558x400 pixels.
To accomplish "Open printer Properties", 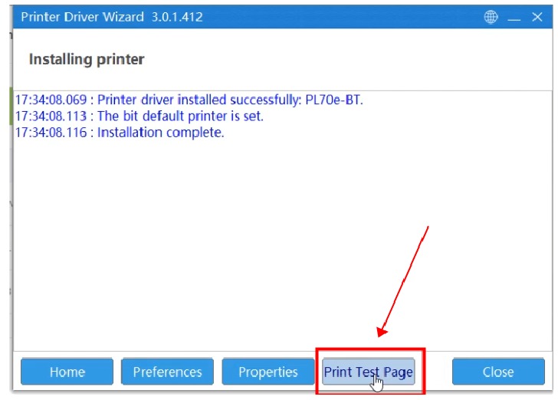I will tap(268, 372).
